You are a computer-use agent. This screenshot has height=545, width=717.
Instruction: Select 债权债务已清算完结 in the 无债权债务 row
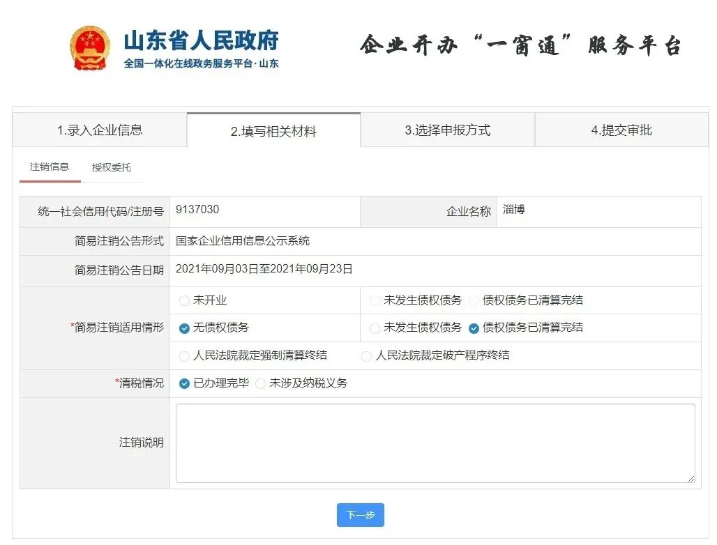(x=474, y=328)
